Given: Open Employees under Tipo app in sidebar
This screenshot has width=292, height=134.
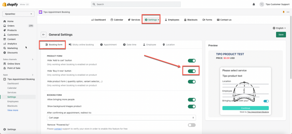Looking at the screenshot, I should click(x=13, y=101).
